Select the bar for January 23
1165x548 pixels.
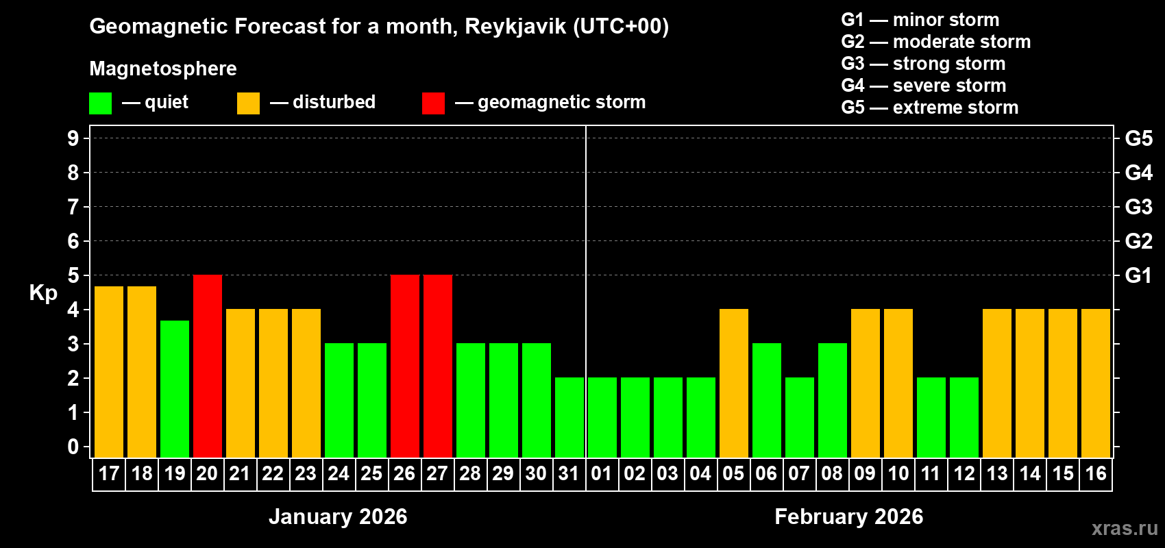(x=306, y=384)
